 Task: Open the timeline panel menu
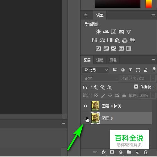pos(64,124)
